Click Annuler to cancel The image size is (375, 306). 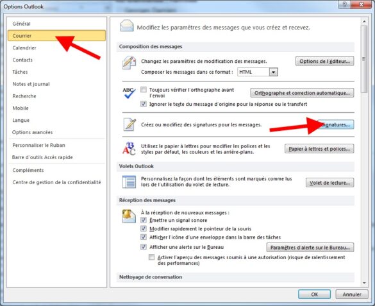pyautogui.click(x=351, y=294)
